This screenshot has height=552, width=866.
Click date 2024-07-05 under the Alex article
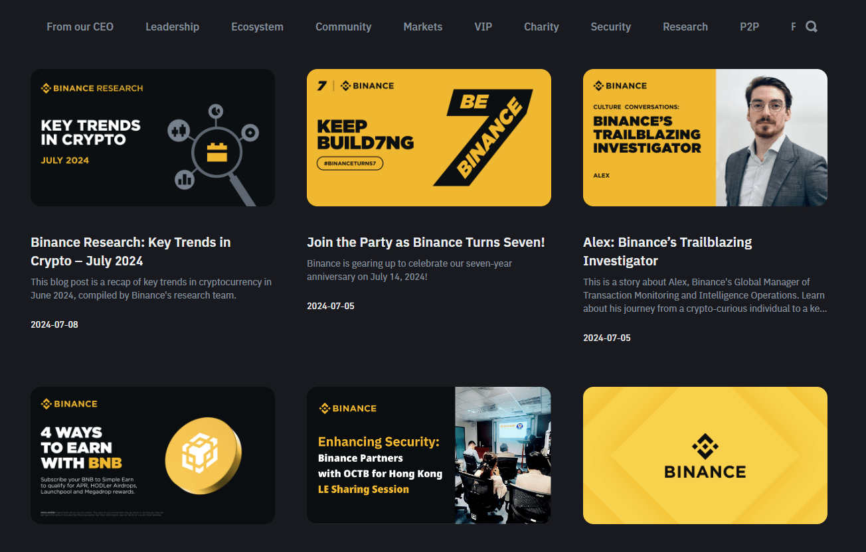[607, 338]
